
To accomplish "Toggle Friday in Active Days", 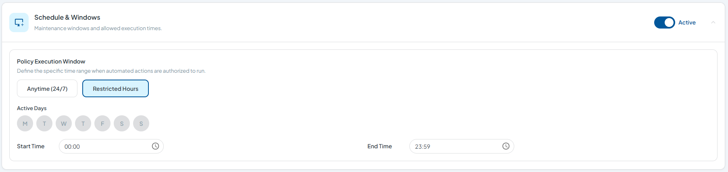I will pyautogui.click(x=102, y=123).
